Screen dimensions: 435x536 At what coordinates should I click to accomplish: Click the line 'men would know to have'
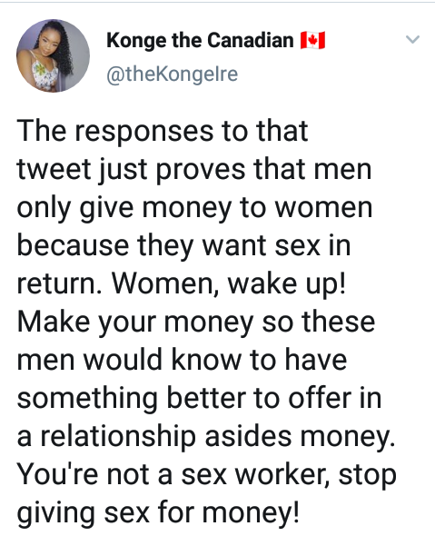point(182,360)
